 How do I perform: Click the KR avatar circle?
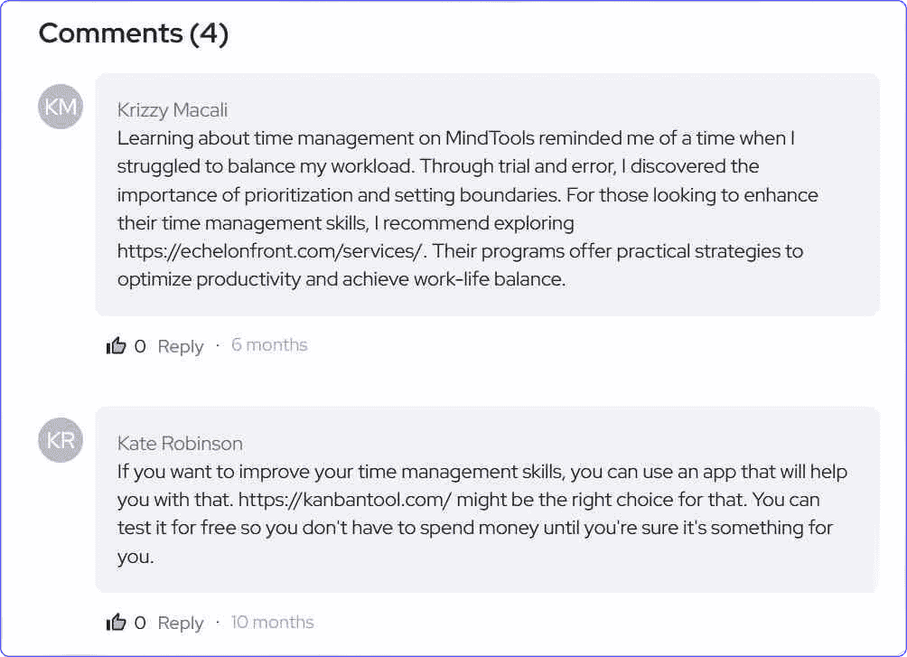[61, 441]
